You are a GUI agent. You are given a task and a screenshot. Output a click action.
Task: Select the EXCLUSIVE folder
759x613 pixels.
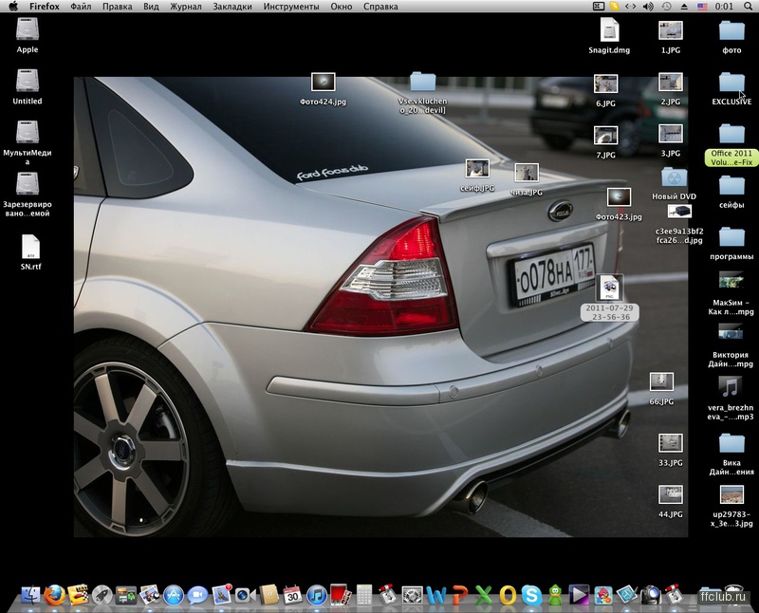coord(731,82)
